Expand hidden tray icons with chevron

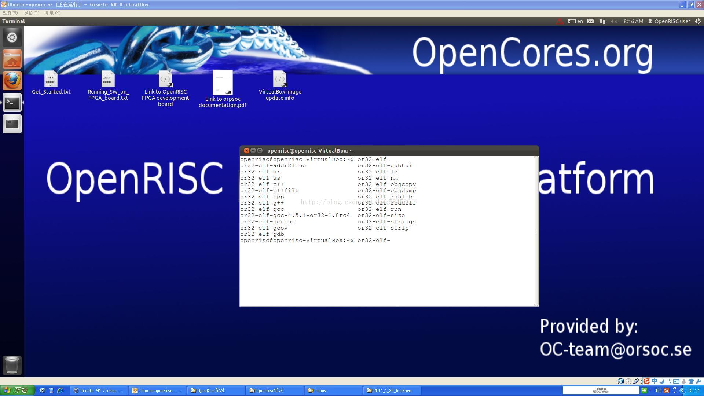pos(683,390)
